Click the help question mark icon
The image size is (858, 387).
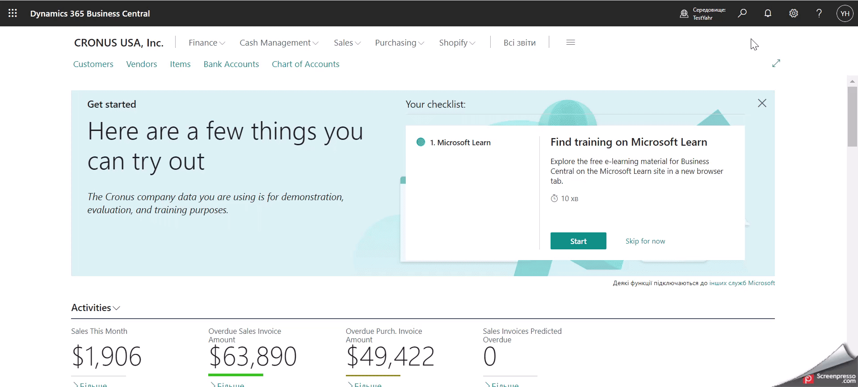point(819,13)
